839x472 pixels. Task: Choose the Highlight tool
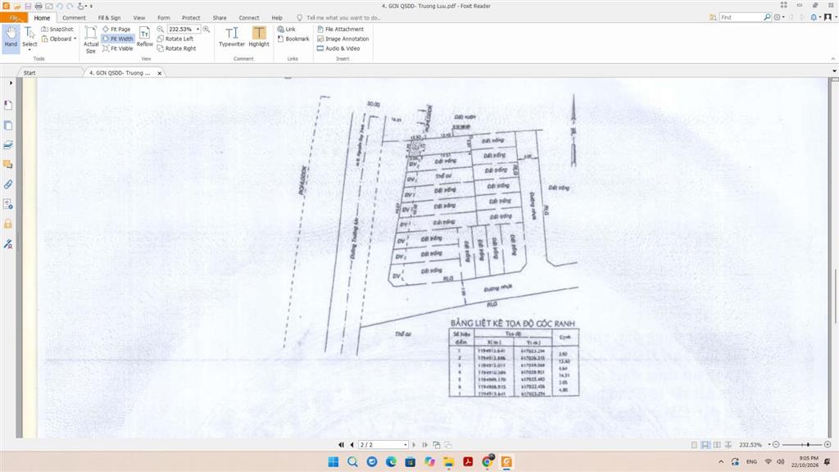click(x=259, y=37)
